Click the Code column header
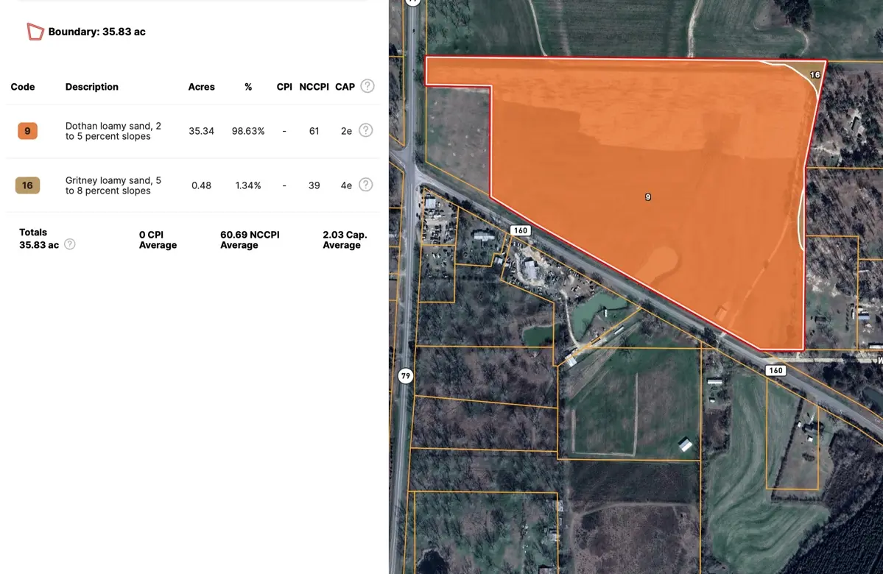The image size is (883, 574). tap(23, 87)
